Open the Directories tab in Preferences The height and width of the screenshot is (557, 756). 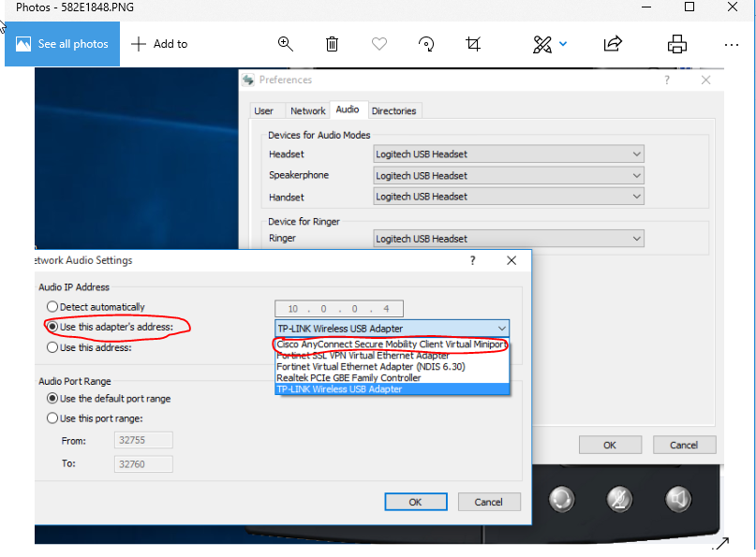click(393, 110)
